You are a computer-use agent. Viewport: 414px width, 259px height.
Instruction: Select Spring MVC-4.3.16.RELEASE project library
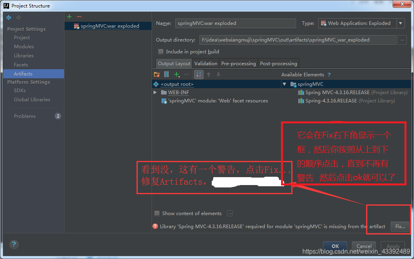tap(353, 92)
